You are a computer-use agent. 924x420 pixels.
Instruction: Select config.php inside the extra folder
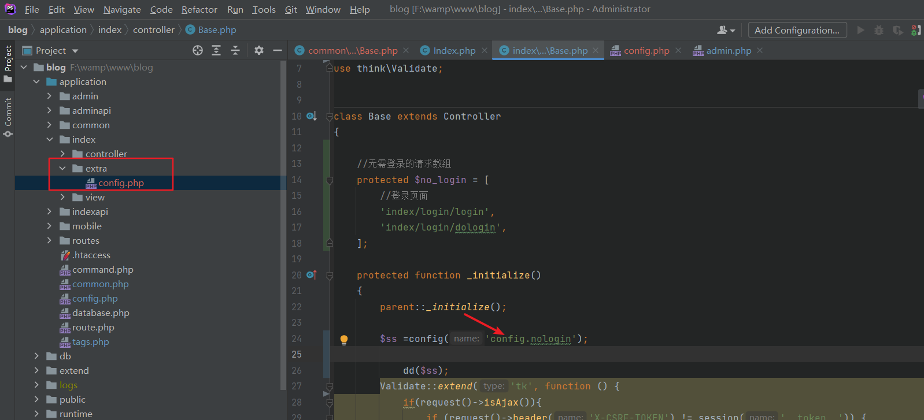pyautogui.click(x=121, y=183)
